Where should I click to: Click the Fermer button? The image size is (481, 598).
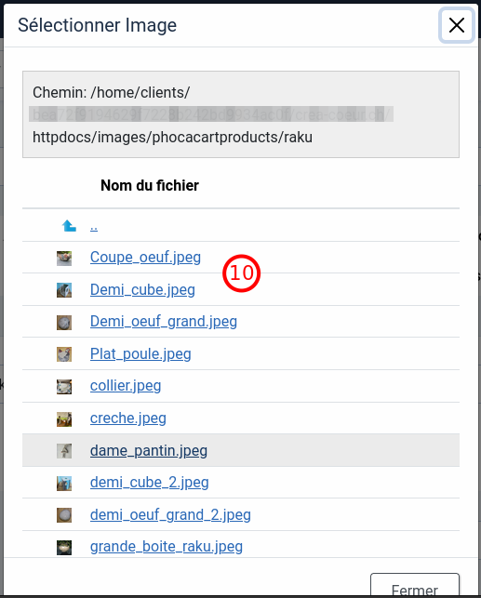tap(415, 585)
